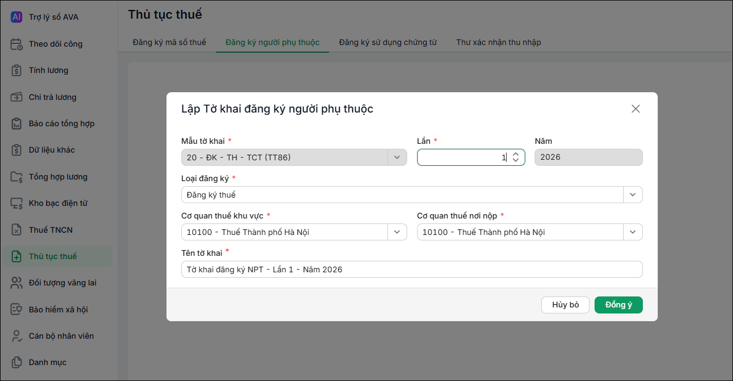Switch to the Đăng ký mã số thuế tab

169,42
